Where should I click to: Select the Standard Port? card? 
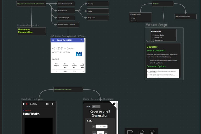(x=141, y=17)
